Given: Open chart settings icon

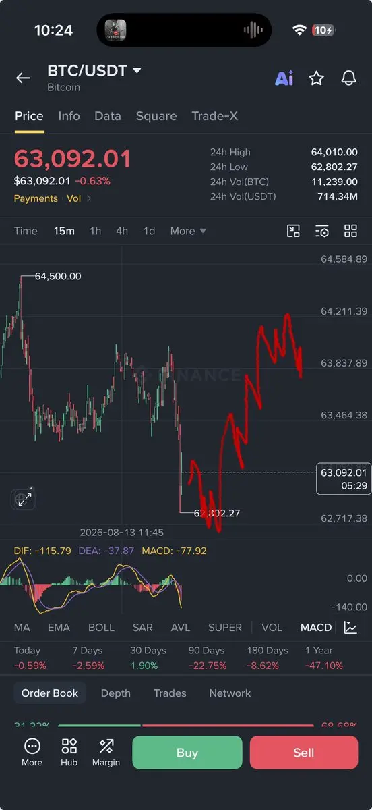Looking at the screenshot, I should [x=322, y=231].
